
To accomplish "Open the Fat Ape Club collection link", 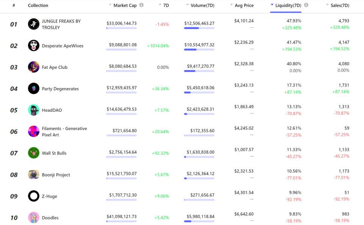I will (x=55, y=67).
